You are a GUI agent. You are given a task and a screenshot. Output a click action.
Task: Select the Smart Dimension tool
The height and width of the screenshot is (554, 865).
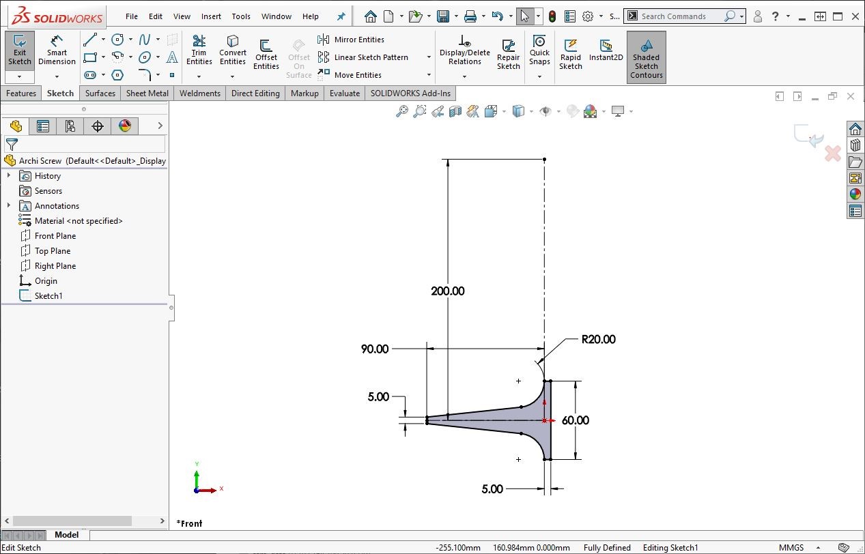57,49
